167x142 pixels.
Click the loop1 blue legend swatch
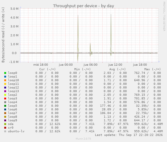pyautogui.click(x=5, y=77)
